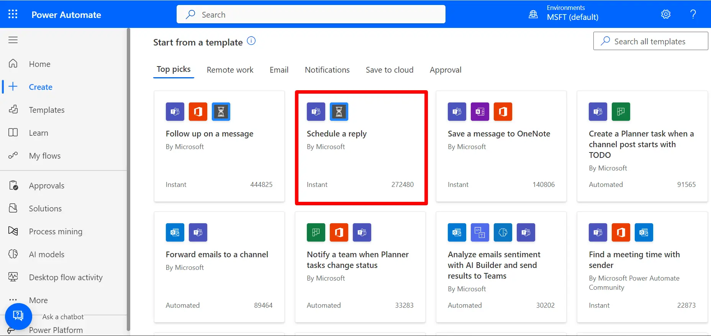
Task: Collapse the navigation hamburger menu
Action: point(13,40)
